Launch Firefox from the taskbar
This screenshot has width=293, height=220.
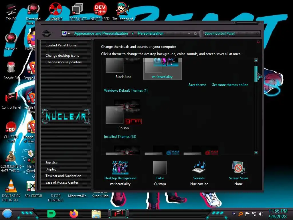point(74,214)
